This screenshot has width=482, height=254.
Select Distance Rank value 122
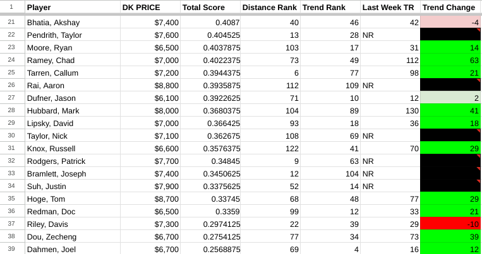click(x=270, y=148)
